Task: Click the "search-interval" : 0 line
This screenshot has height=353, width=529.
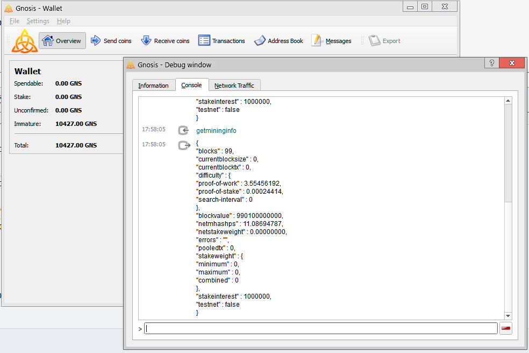Action: pos(224,200)
